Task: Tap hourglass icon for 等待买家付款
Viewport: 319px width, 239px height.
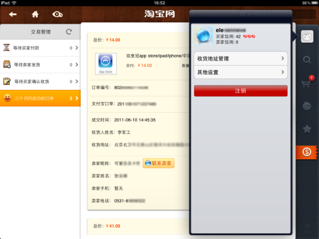Action: [x=6, y=48]
